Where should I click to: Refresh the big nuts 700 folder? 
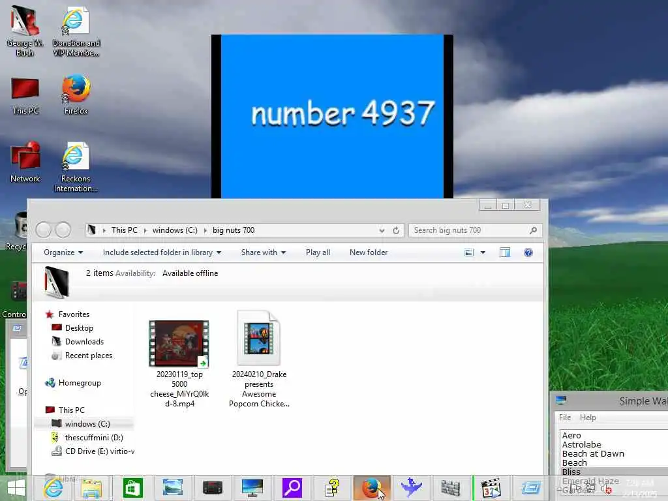point(396,230)
